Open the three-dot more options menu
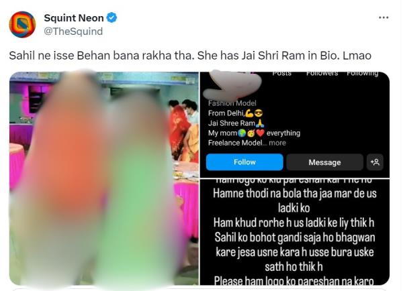Viewport: 403px width, 291px height. [384, 17]
